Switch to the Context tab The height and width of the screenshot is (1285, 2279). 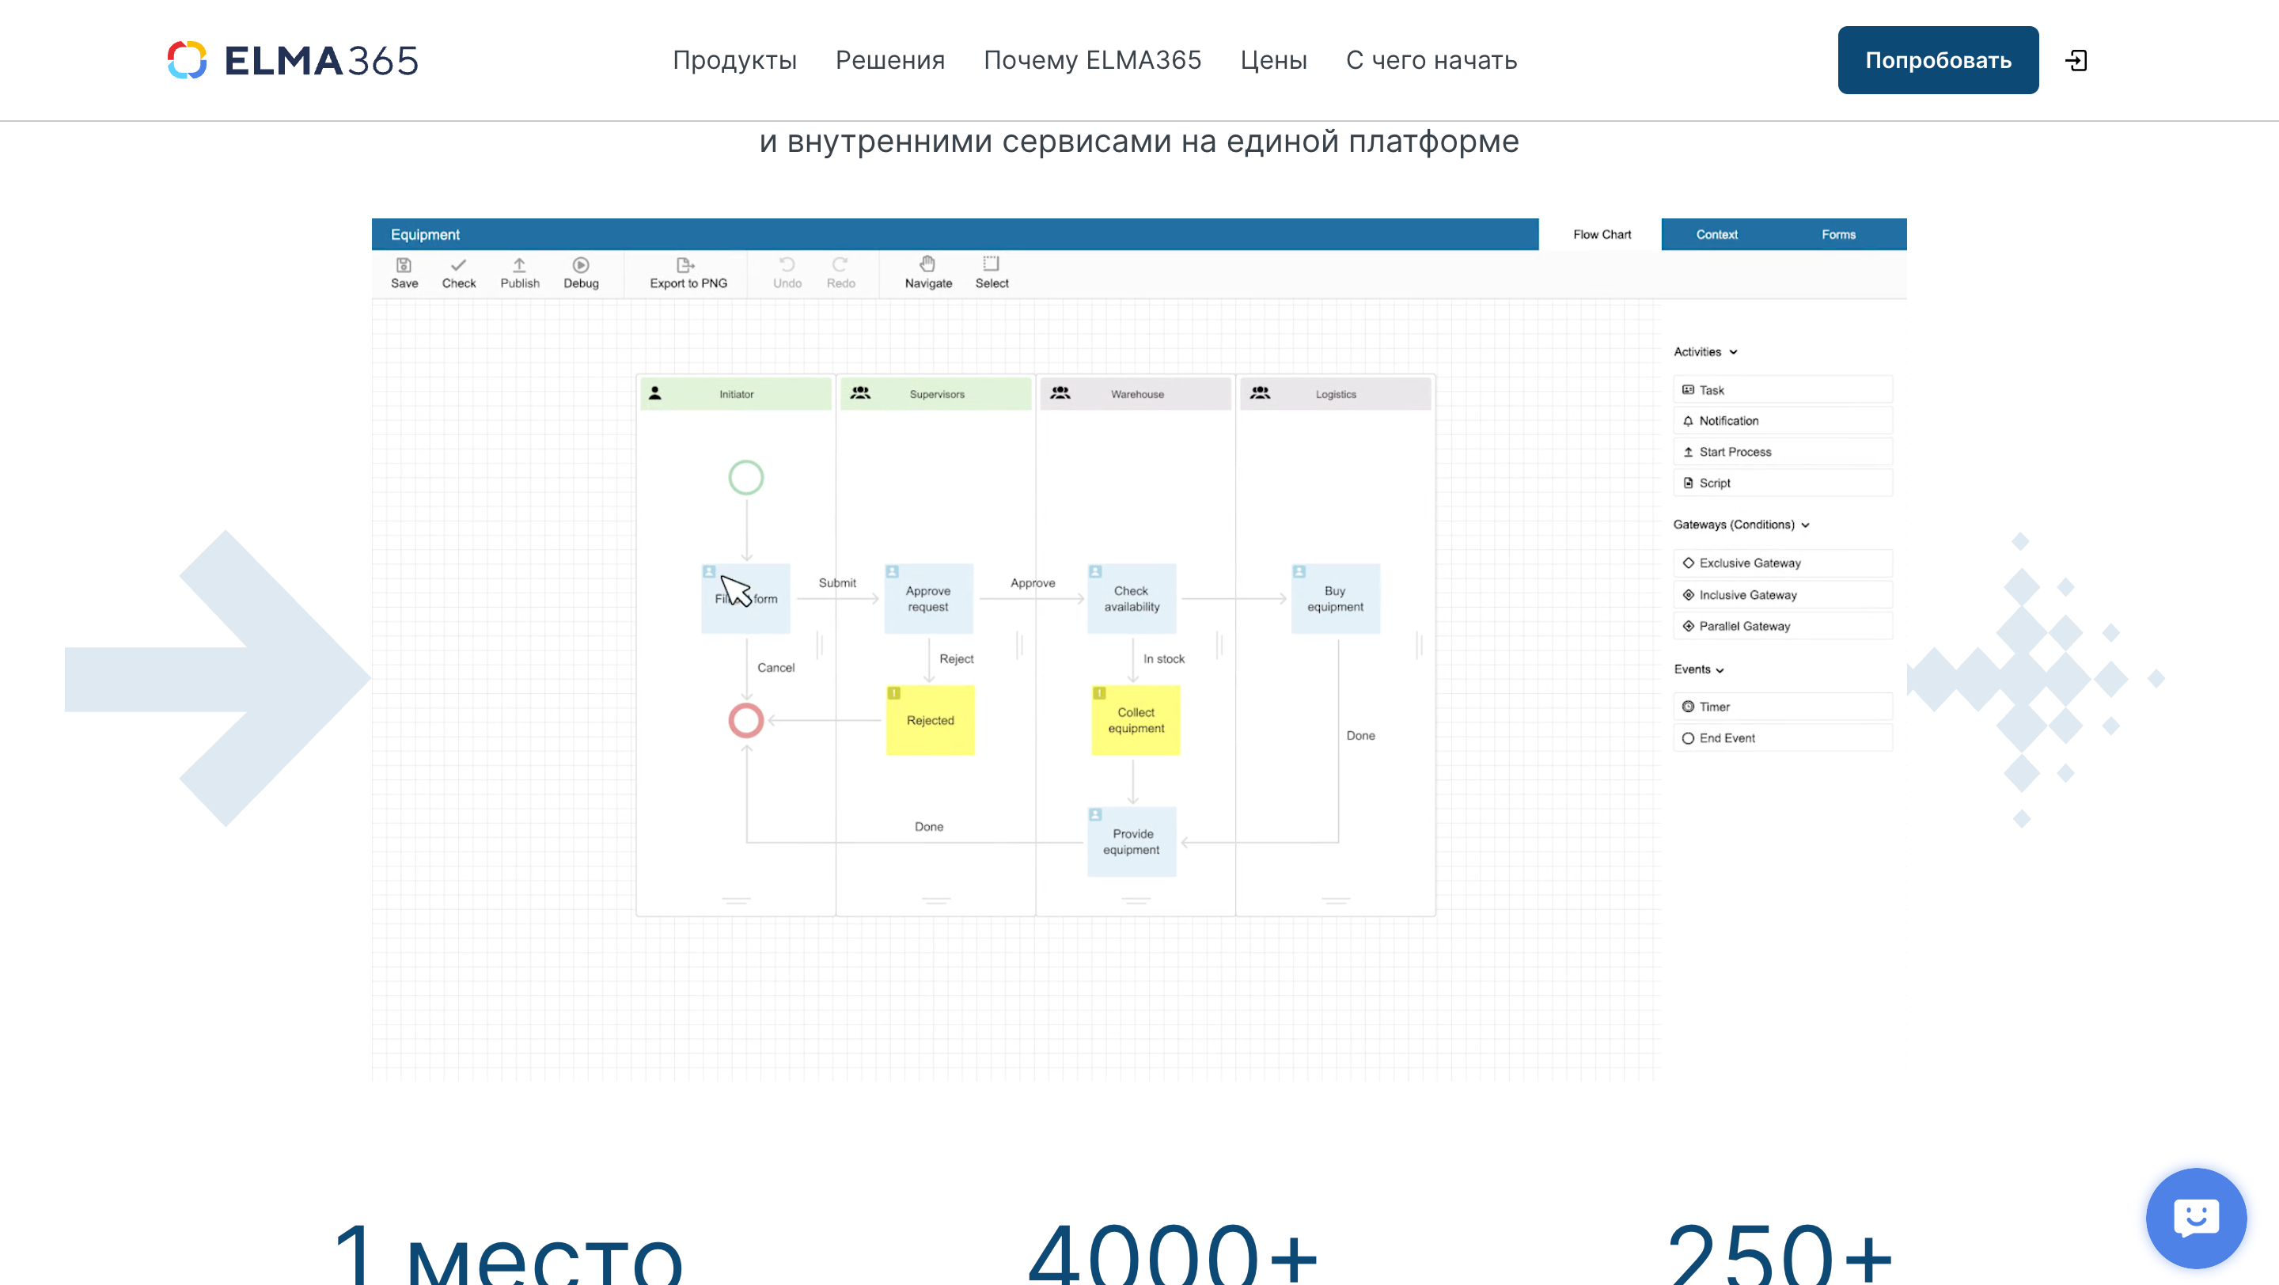tap(1716, 234)
